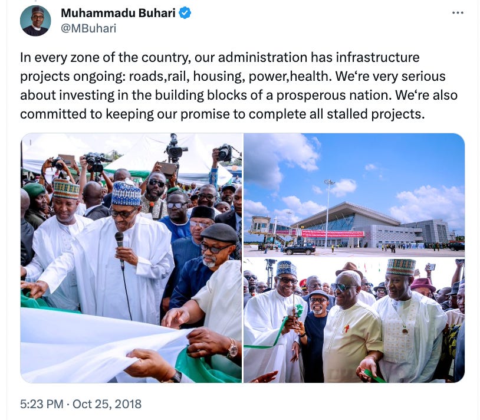Open the airport terminal building photo
The image size is (480, 420).
(x=354, y=195)
